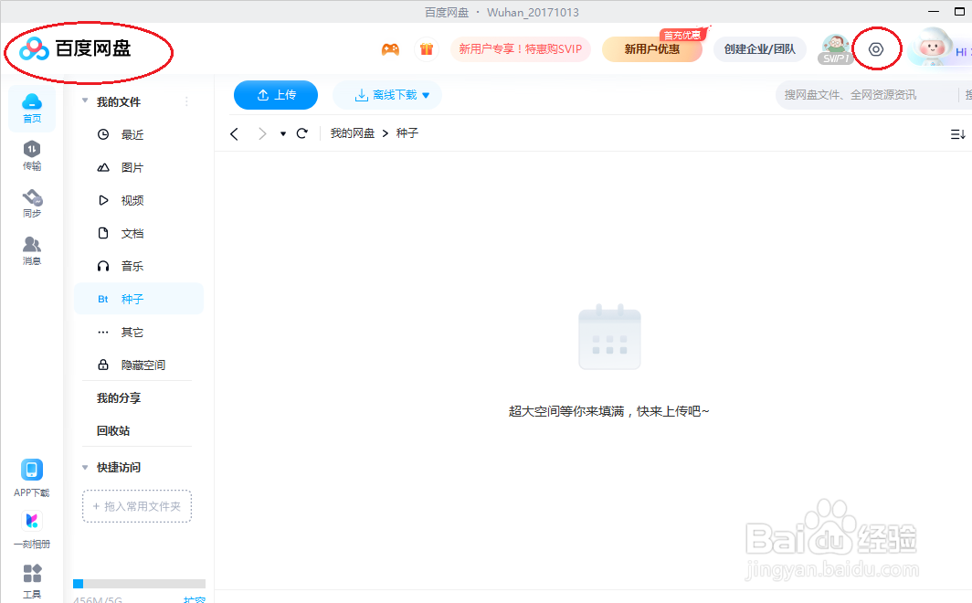Image resolution: width=972 pixels, height=603 pixels.
Task: Open the 工具 tools panel
Action: 32,581
